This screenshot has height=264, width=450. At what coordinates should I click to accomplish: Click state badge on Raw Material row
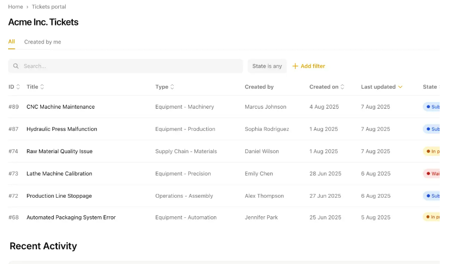coord(432,151)
